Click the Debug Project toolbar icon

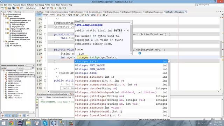pos(60,8)
